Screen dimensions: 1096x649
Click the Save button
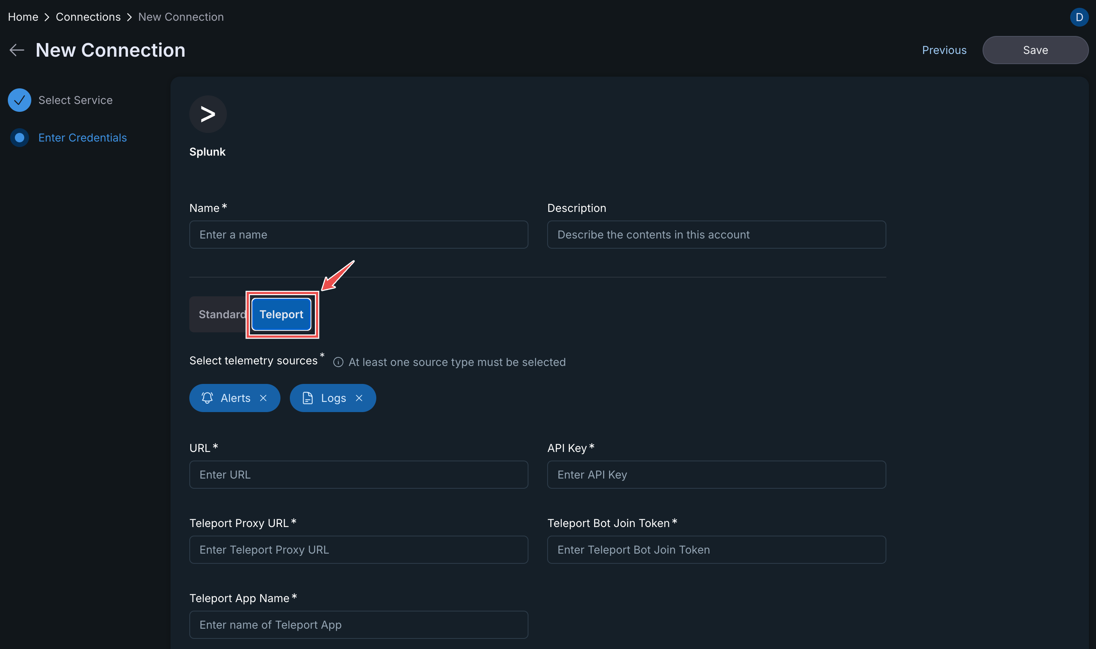tap(1035, 50)
